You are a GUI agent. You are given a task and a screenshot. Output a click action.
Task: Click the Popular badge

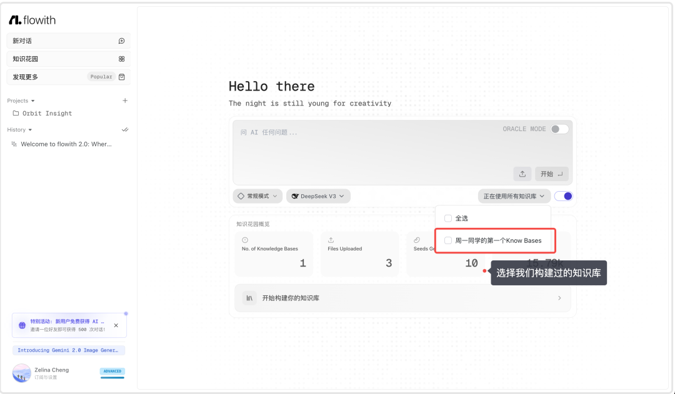(x=101, y=77)
